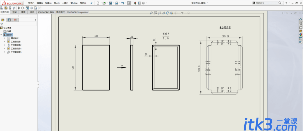Select the third manager tab with hand icon
Viewport: 303px width, 131px height.
[x=15, y=20]
